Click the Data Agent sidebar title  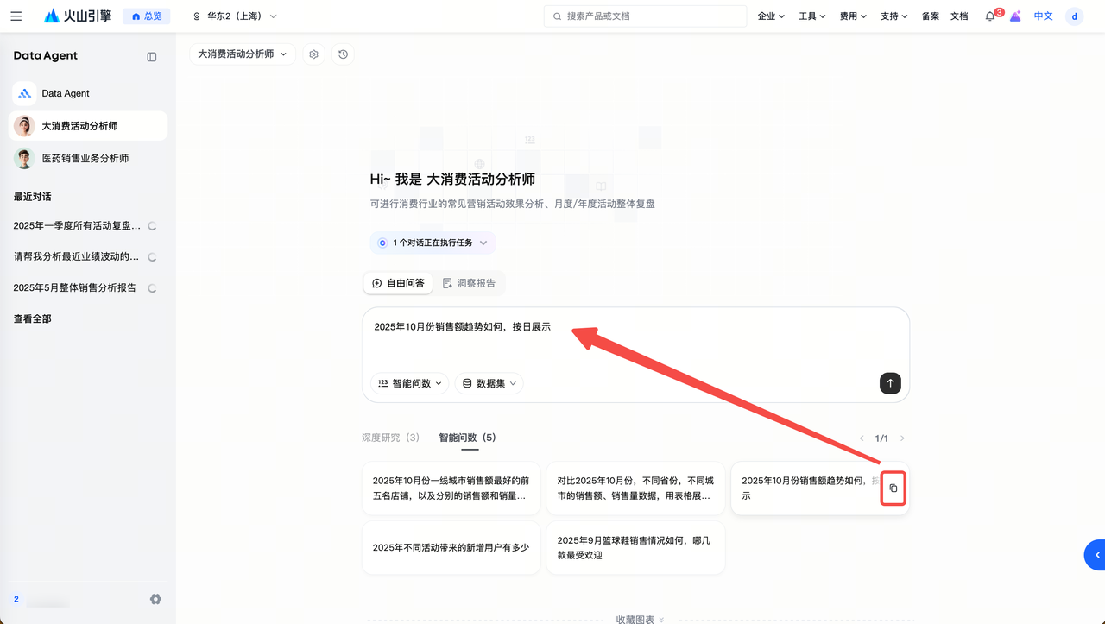[x=46, y=56]
